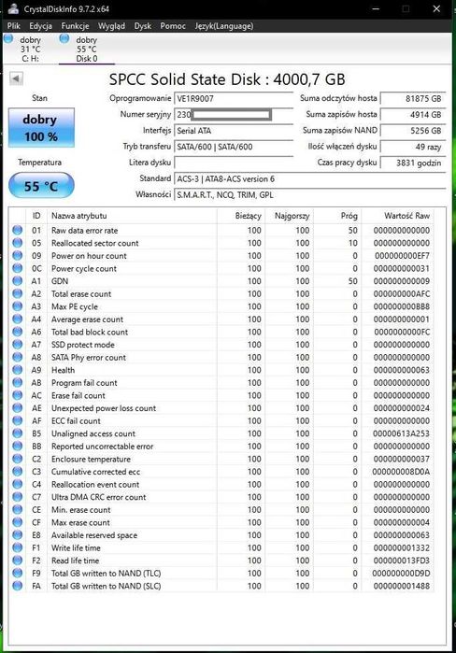Click raw value 000000013FD3
This screenshot has height=653, width=456.
click(401, 561)
